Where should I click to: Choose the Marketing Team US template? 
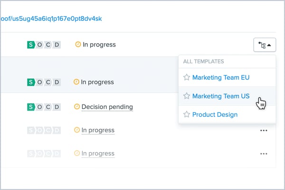coord(221,96)
